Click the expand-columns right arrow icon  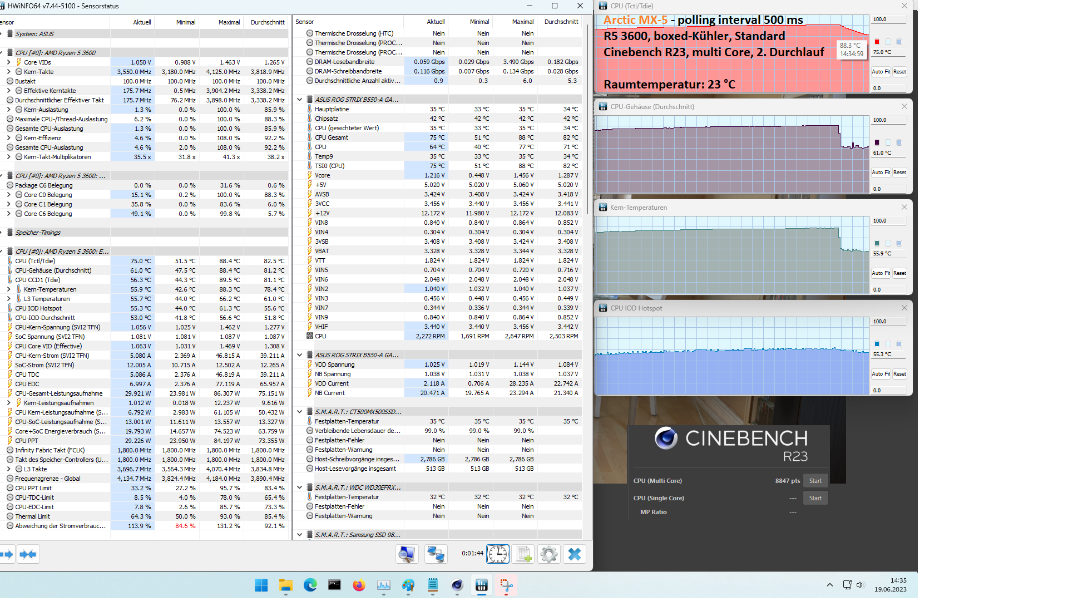pos(7,554)
